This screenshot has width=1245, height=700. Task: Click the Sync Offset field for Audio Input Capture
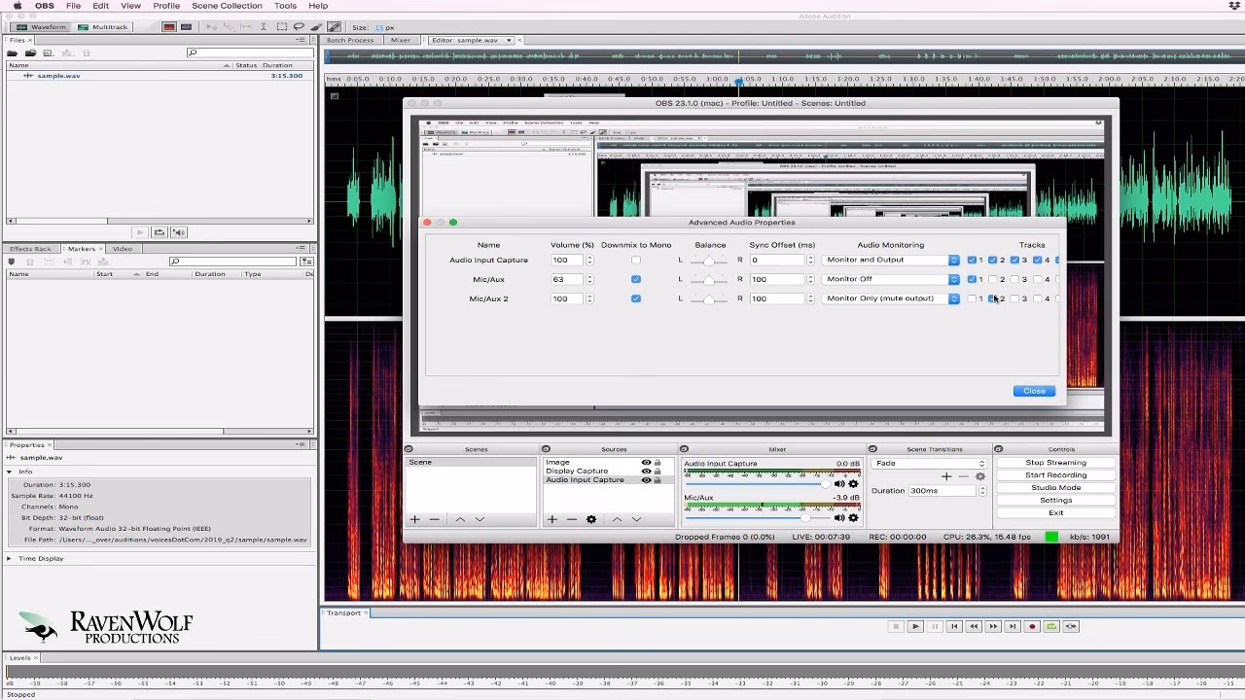point(777,261)
